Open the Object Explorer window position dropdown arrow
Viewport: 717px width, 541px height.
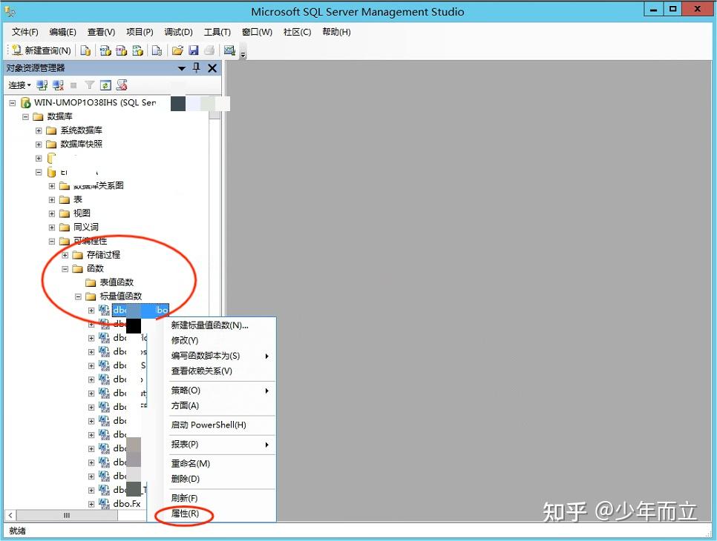(182, 67)
